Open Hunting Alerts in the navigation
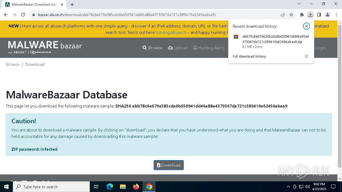The image size is (342, 192). coord(209,48)
